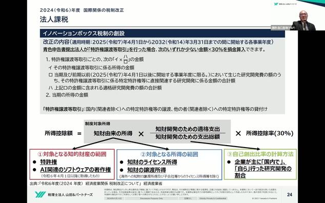Click the banner イノベーションボックス税制の創設

[162, 33]
